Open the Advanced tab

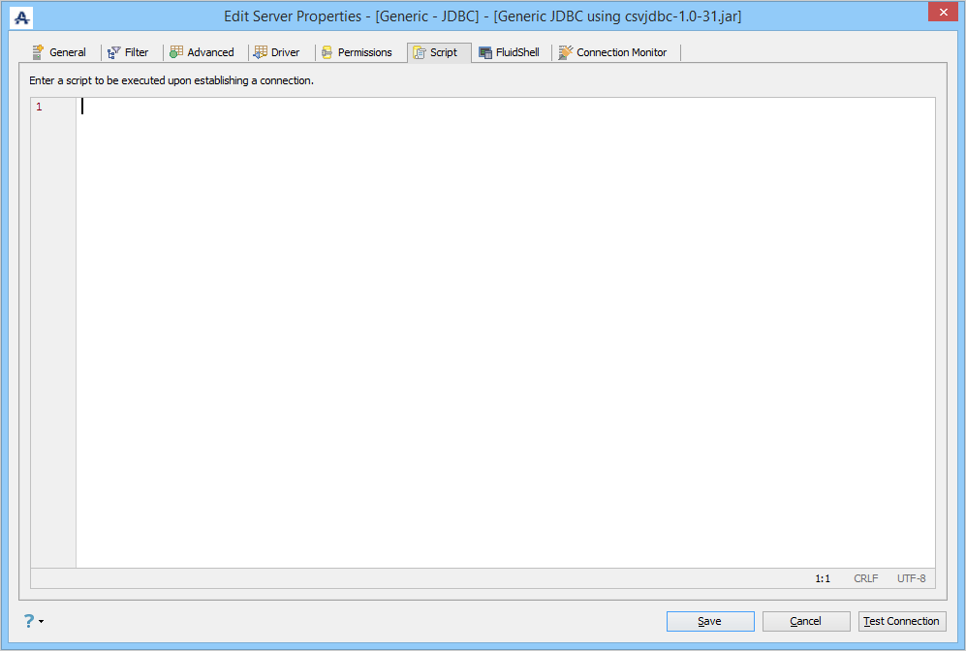203,52
